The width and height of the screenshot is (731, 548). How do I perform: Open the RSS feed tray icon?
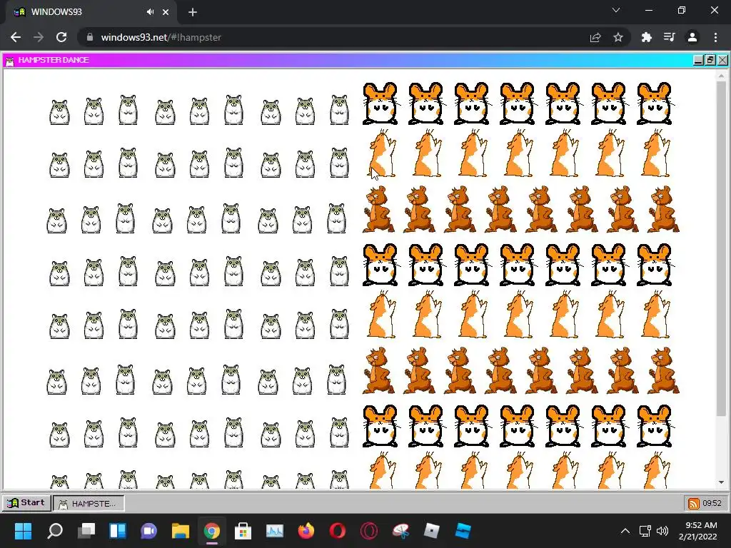pyautogui.click(x=693, y=503)
